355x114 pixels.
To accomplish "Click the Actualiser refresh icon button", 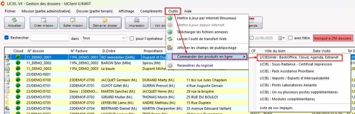I will (x=14, y=20).
